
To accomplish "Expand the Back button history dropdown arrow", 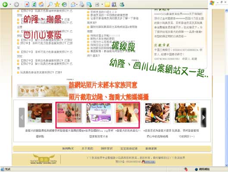I will pyautogui.click(x=10, y=4).
